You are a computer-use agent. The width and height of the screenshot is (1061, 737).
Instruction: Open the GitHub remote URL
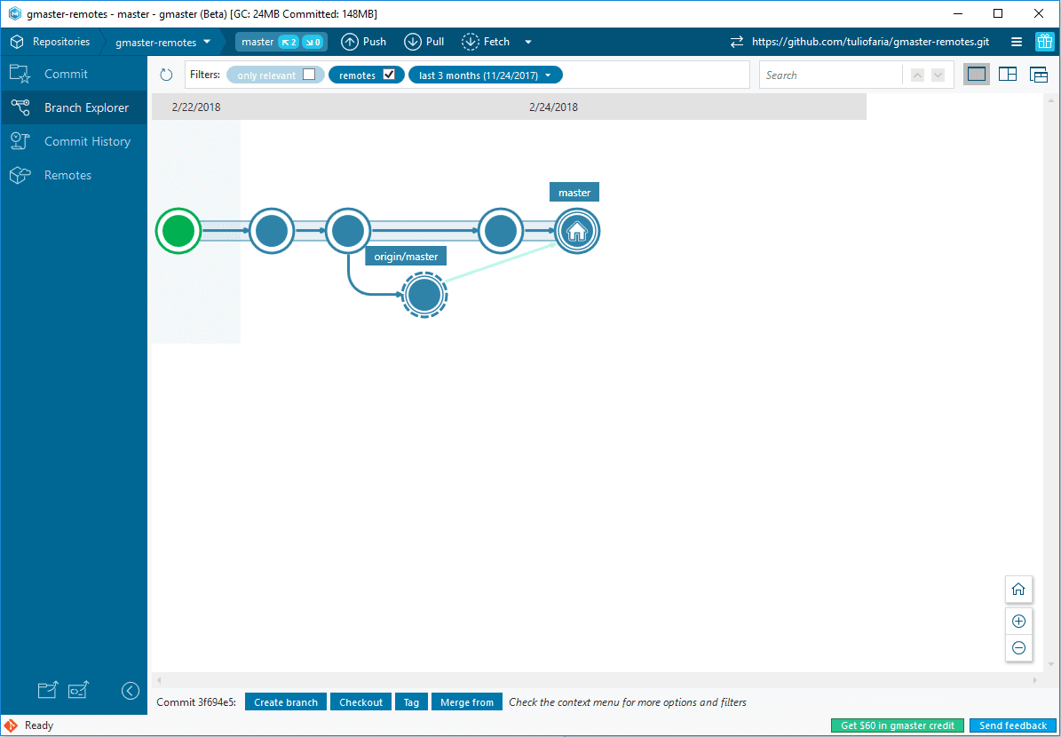(870, 42)
